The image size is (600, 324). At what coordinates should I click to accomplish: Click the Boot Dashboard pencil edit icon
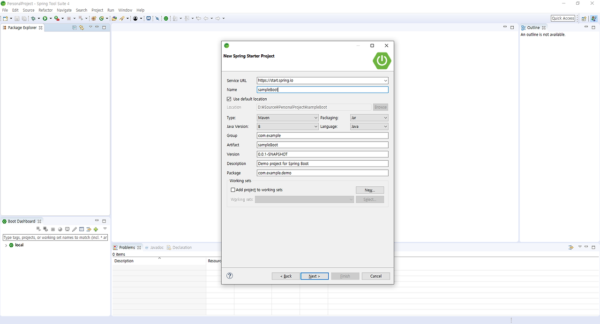[x=75, y=229]
